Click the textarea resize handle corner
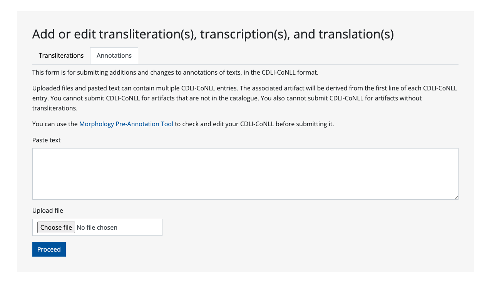487x282 pixels. click(456, 197)
